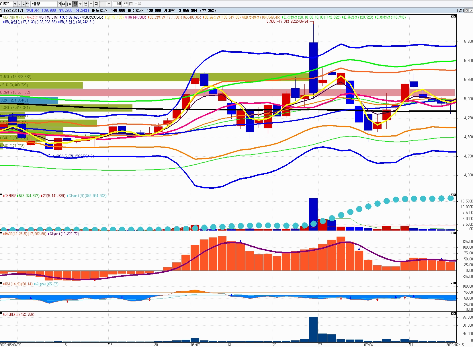
Task: Enable the 당일 checkbox
Action: (x=131, y=4)
